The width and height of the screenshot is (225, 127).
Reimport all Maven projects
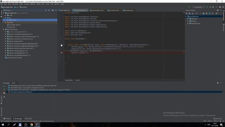coord(187,13)
